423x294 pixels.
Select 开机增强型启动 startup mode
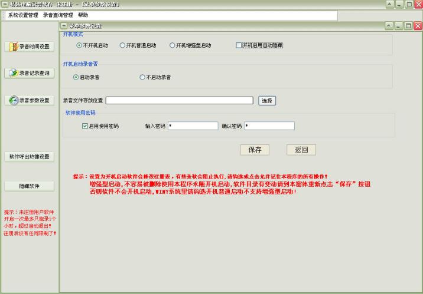pos(173,45)
